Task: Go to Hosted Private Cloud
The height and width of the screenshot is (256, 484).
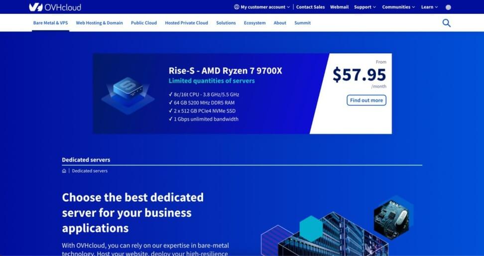Action: [186, 23]
